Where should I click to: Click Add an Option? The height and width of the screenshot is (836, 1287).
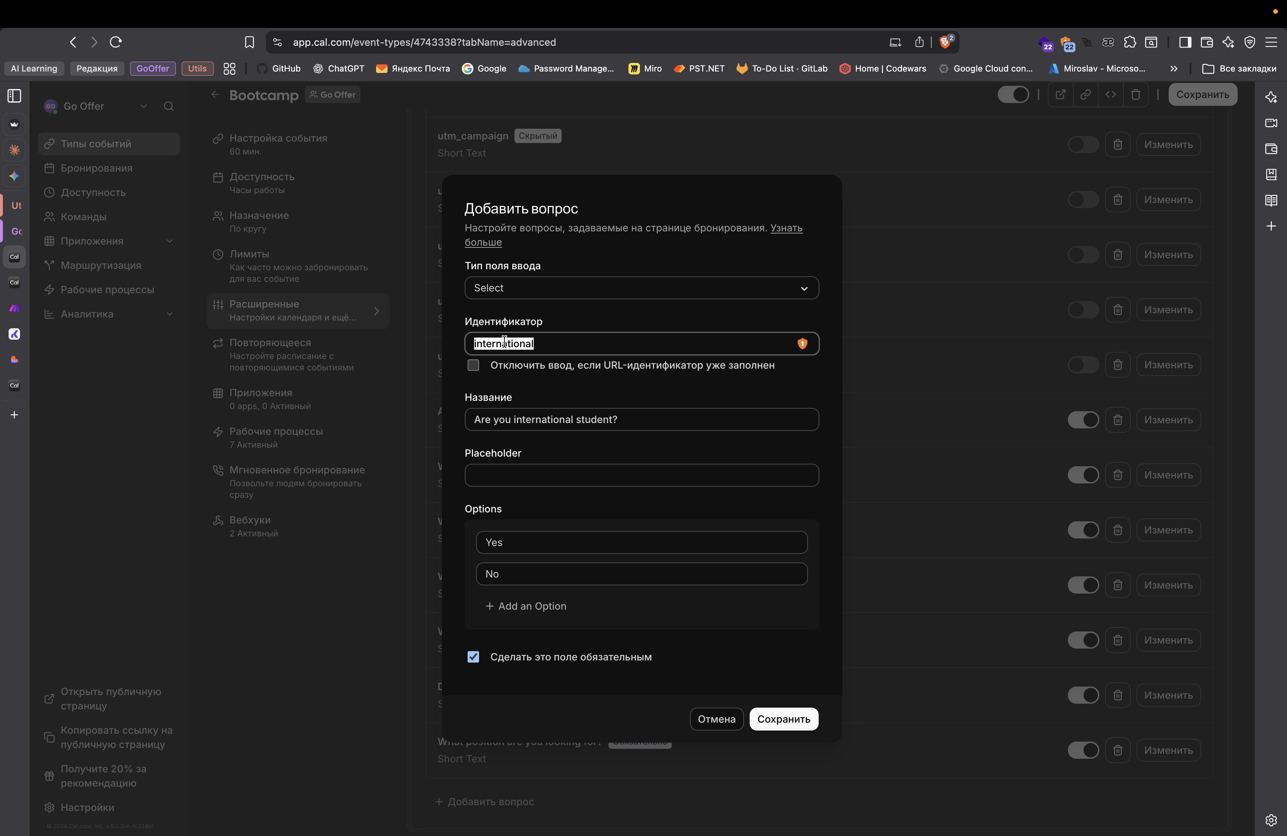[x=526, y=606]
